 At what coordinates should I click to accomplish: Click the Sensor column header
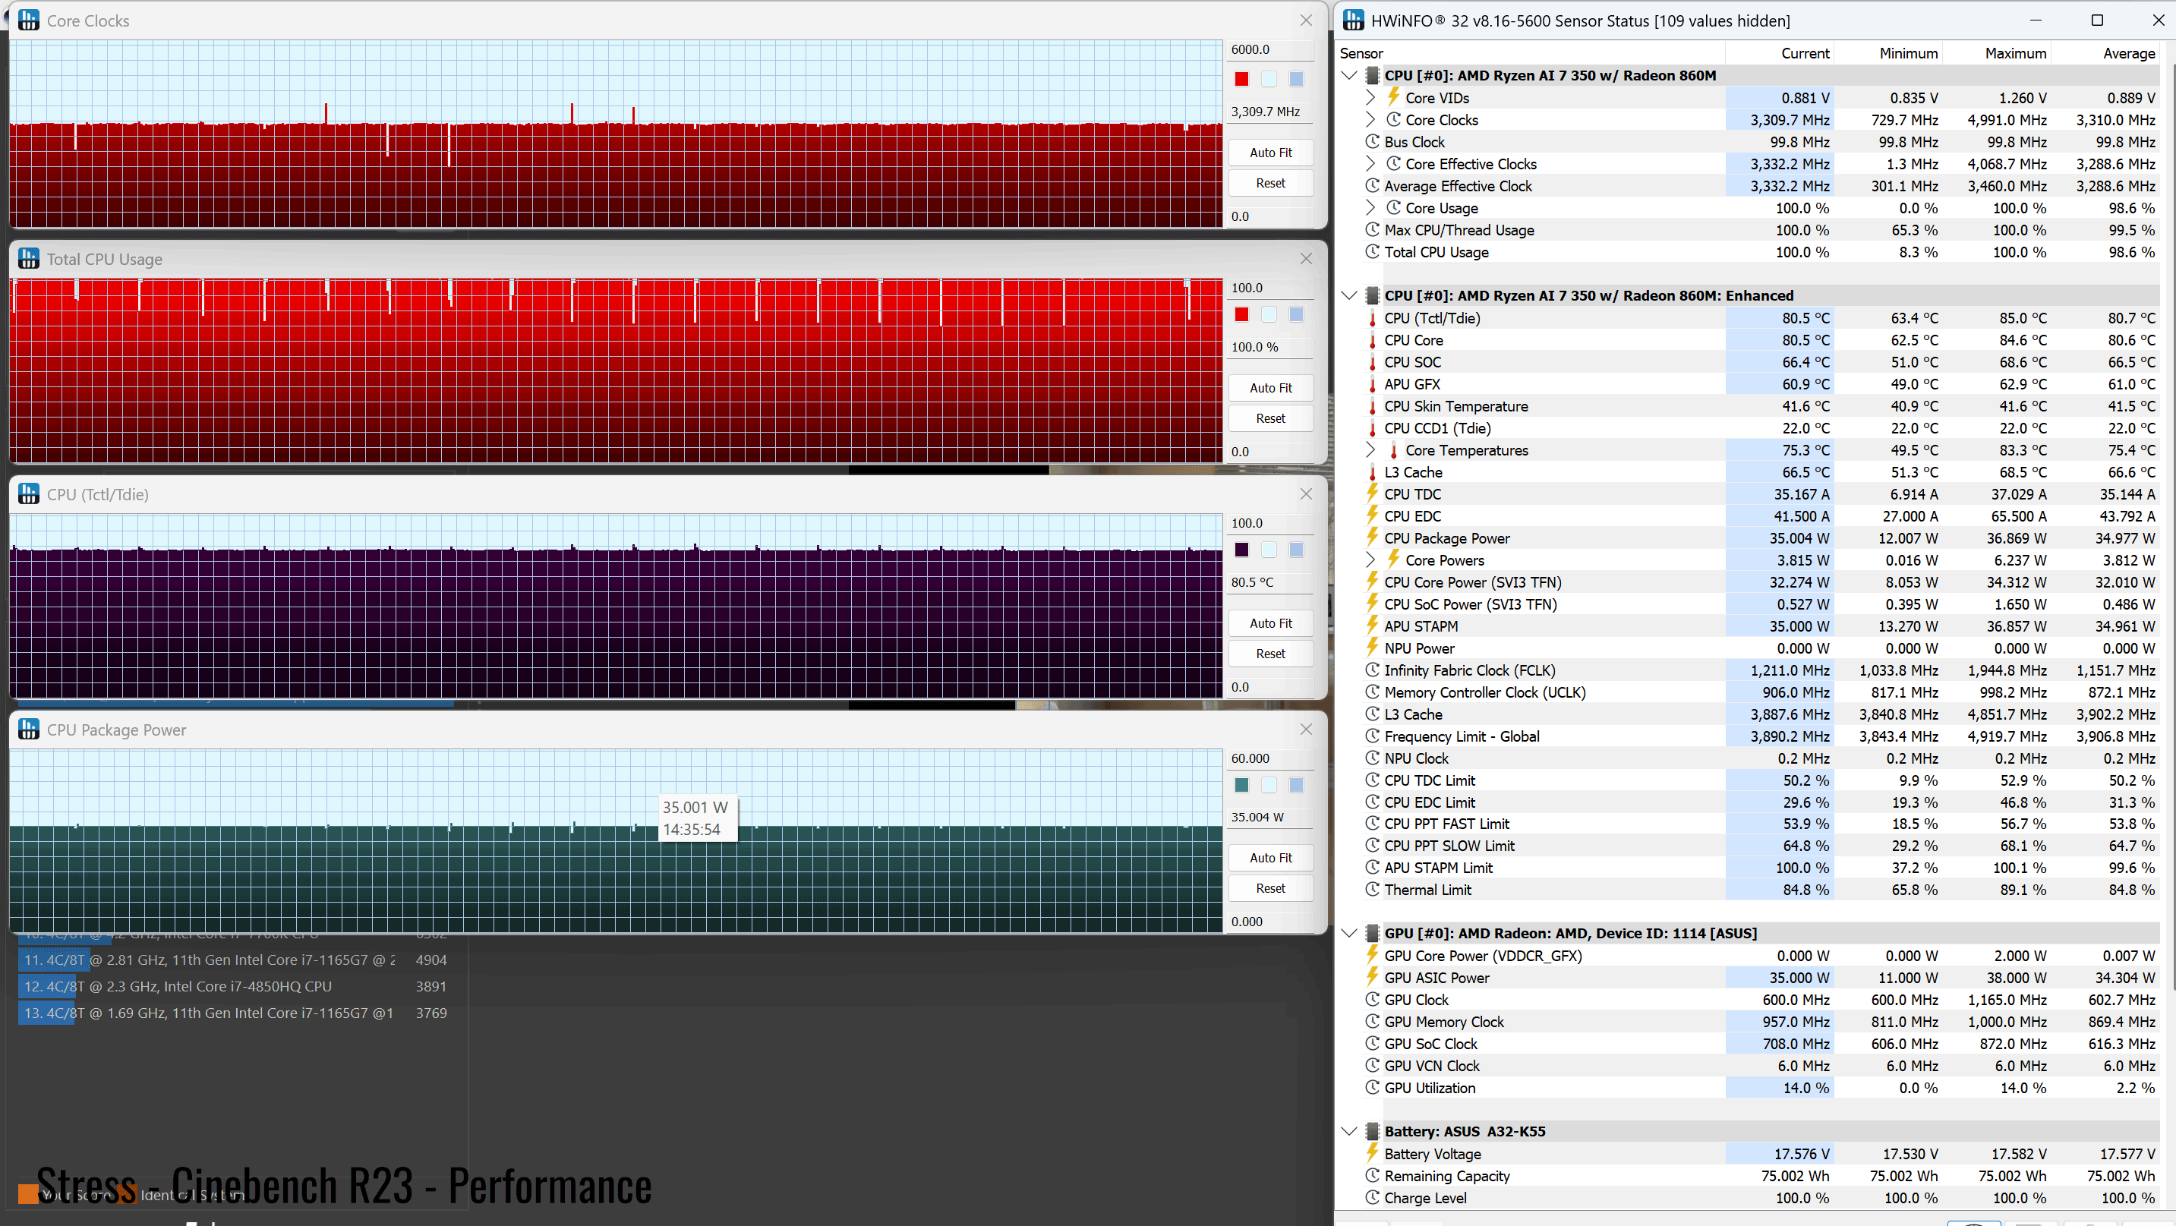click(x=1531, y=53)
